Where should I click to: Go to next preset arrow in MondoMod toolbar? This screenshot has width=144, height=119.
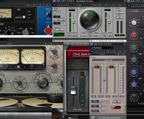[100, 5]
